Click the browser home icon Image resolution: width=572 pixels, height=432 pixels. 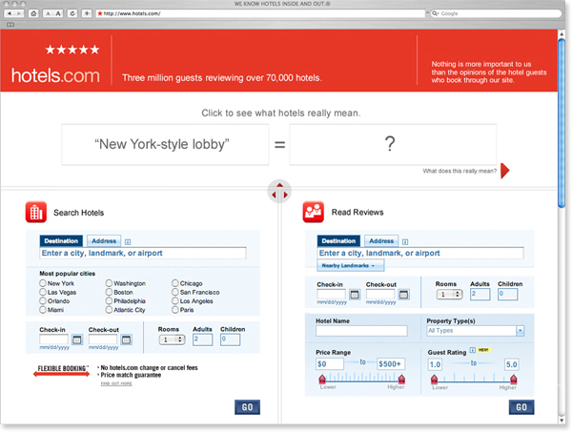(33, 13)
